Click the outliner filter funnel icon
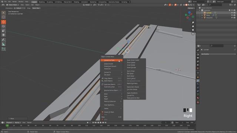Viewport: 237px width, 133px height. pyautogui.click(x=230, y=5)
